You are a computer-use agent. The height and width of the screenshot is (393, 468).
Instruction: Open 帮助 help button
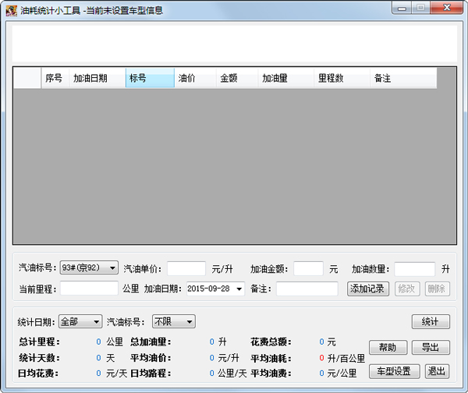[388, 347]
